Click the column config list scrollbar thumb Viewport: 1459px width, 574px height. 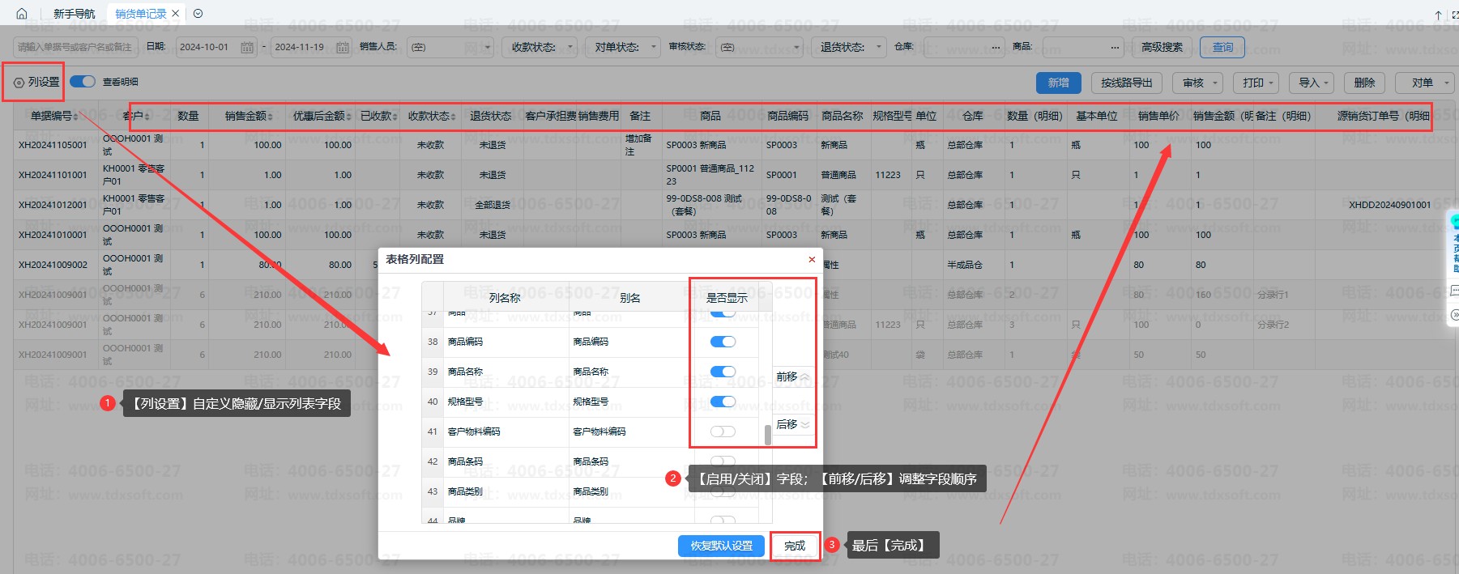[x=768, y=435]
